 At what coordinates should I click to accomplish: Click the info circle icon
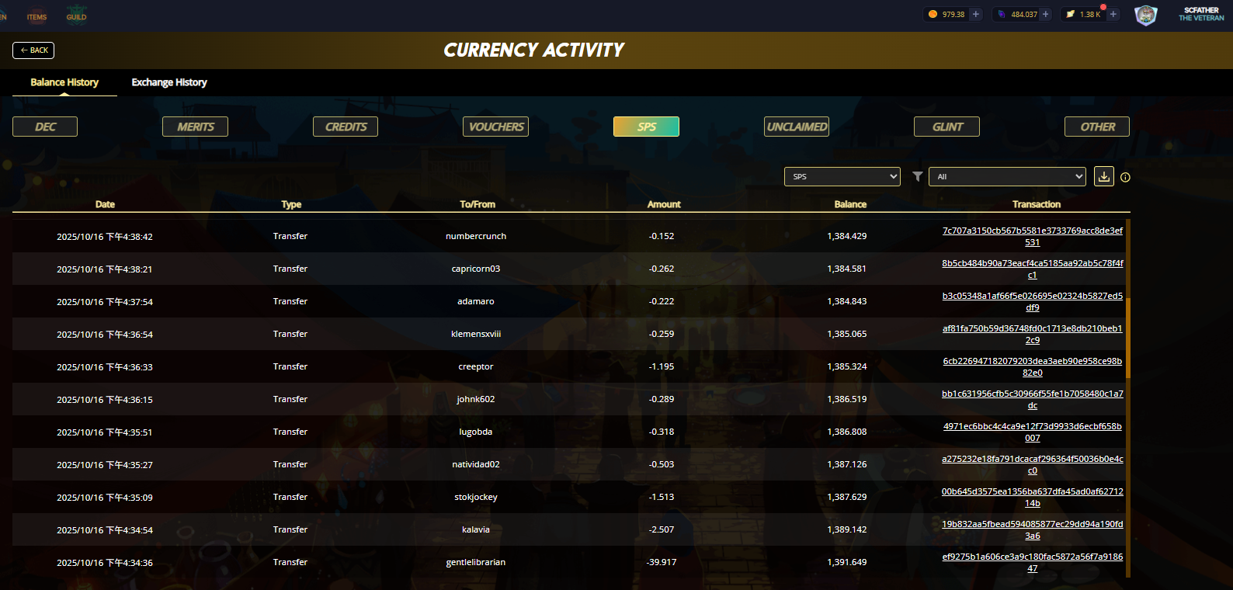(1125, 177)
